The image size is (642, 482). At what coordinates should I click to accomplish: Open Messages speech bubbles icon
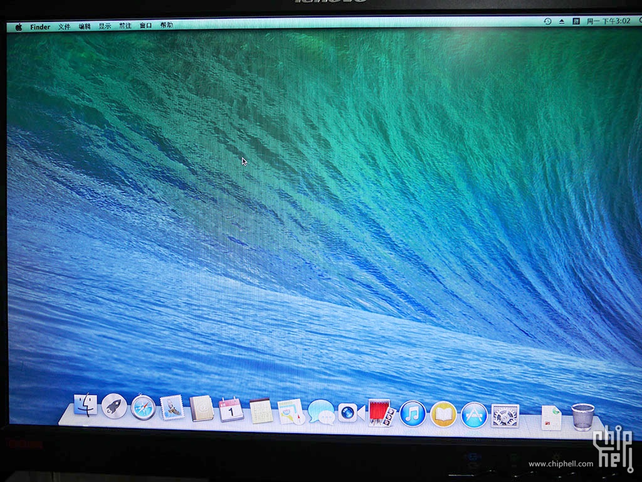click(x=321, y=412)
